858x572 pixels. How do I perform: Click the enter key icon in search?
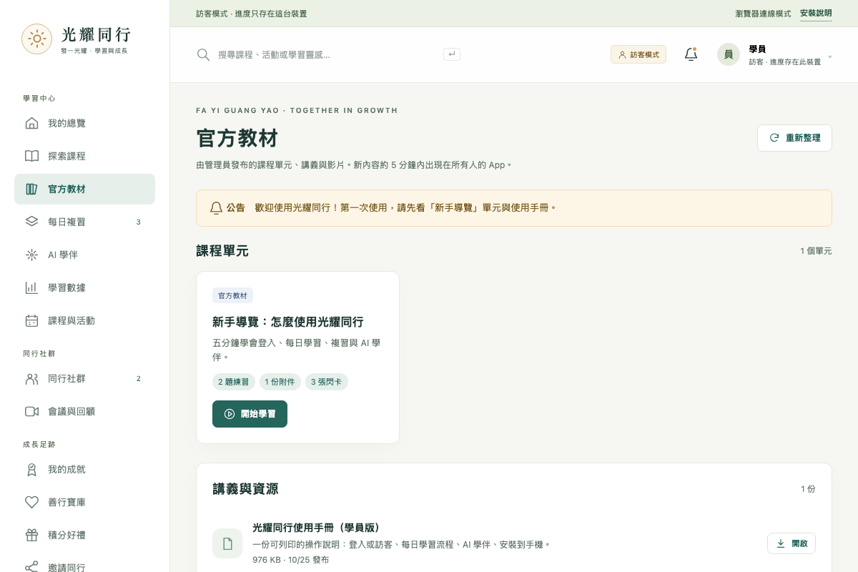pos(451,54)
